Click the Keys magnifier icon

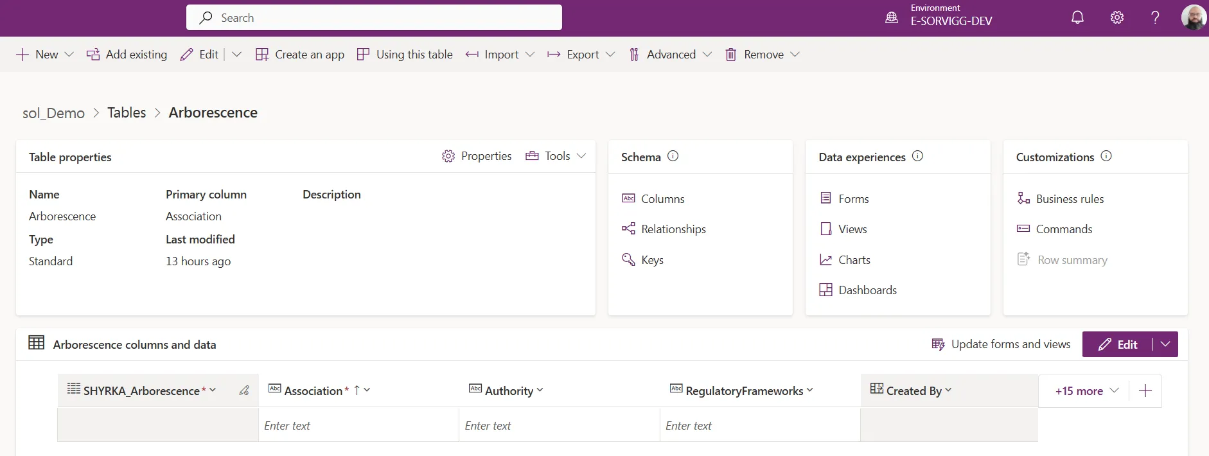click(628, 259)
